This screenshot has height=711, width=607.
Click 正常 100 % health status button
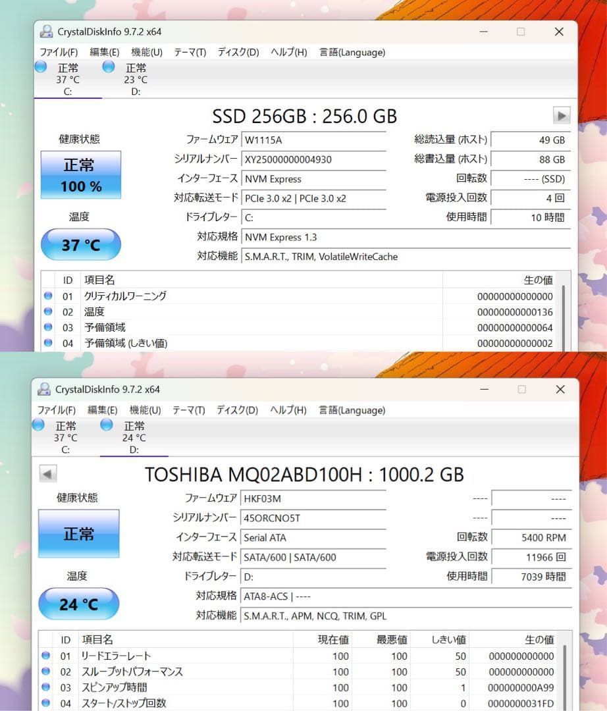(81, 175)
